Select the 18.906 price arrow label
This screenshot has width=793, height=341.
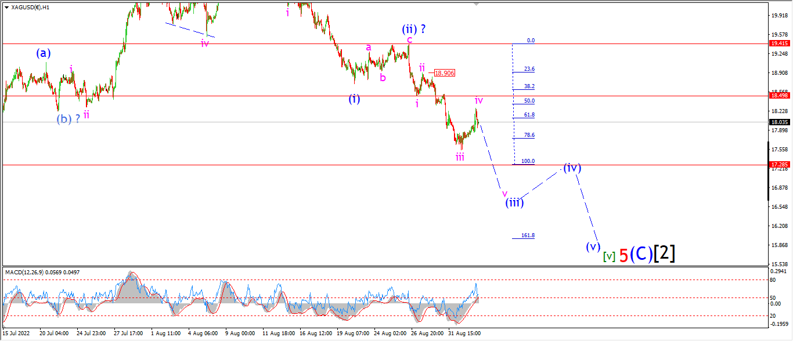tap(444, 72)
